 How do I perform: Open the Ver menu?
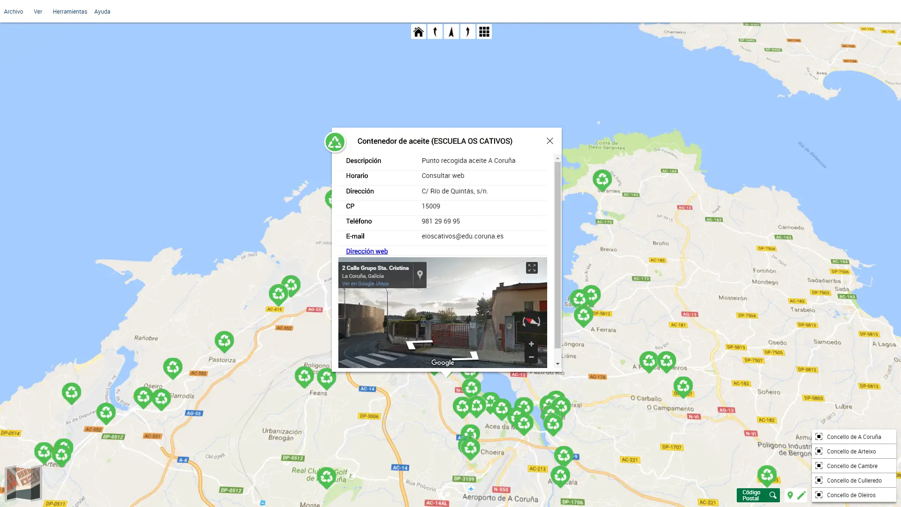pyautogui.click(x=38, y=12)
